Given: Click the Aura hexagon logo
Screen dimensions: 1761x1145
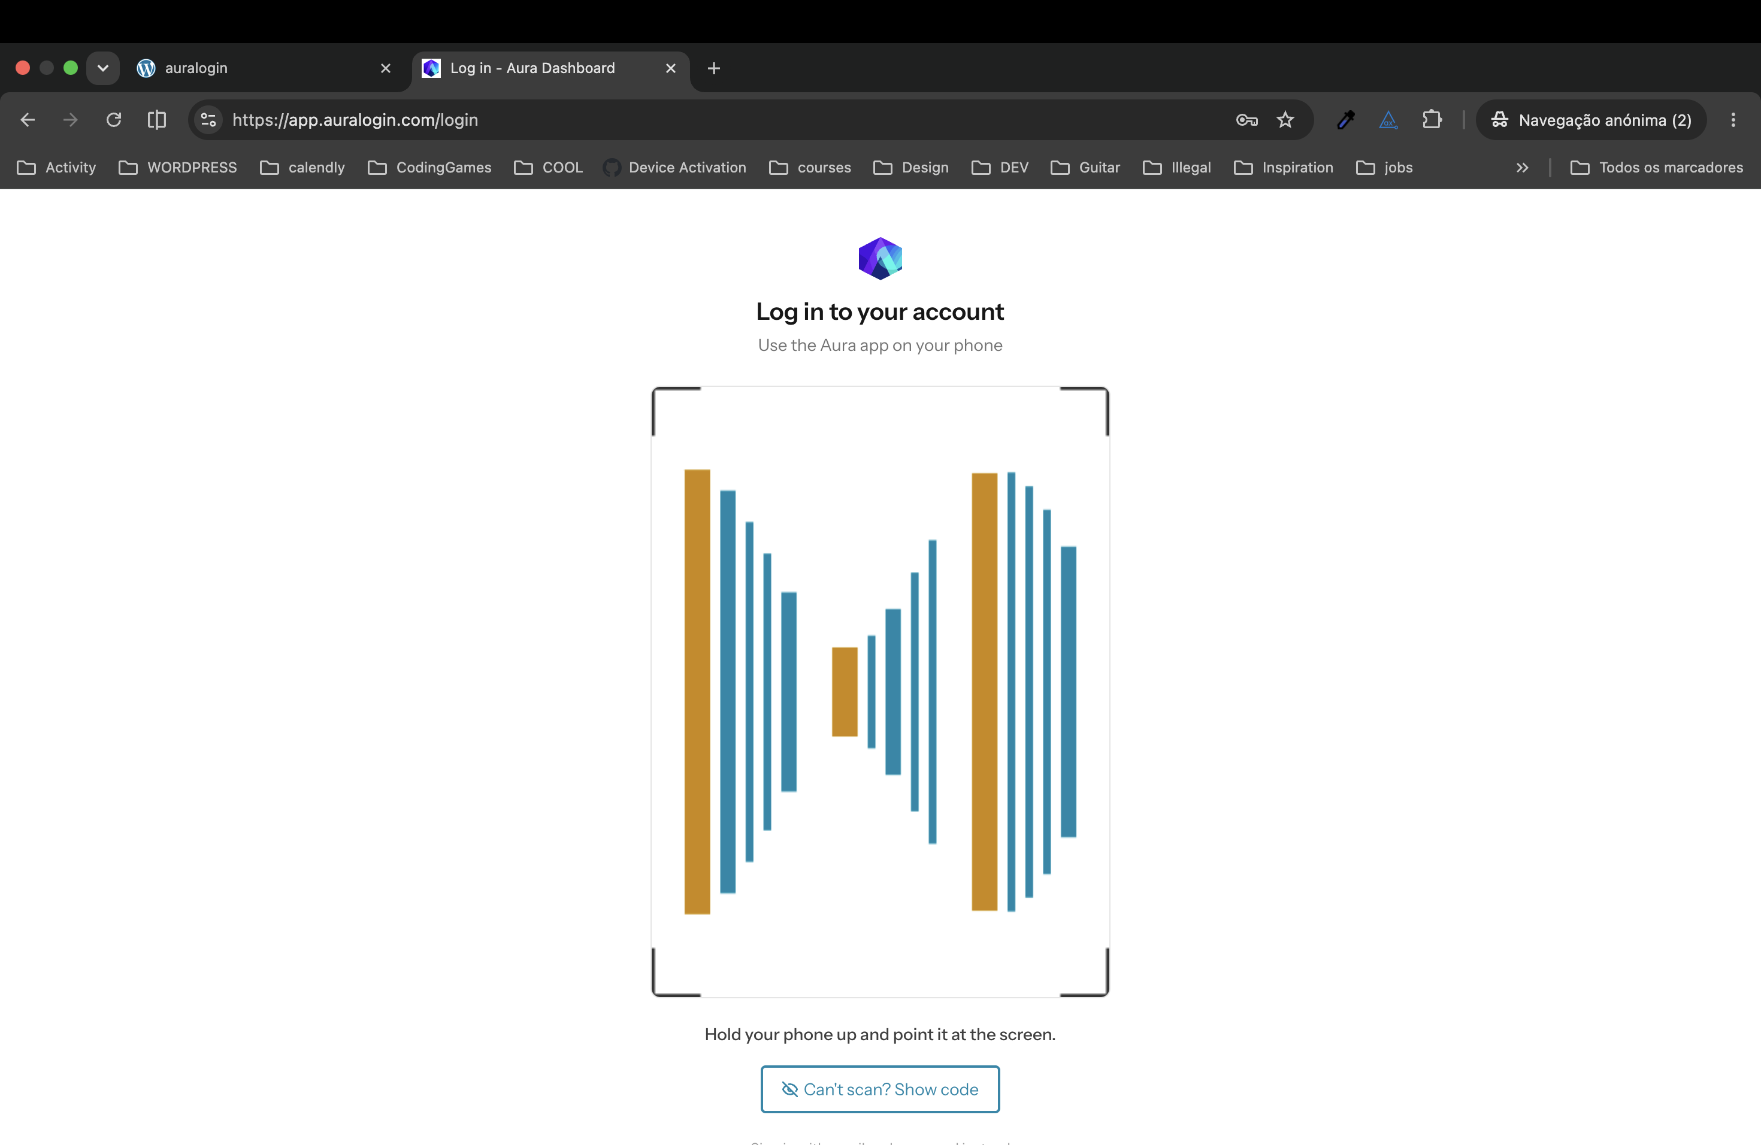Looking at the screenshot, I should coord(880,258).
